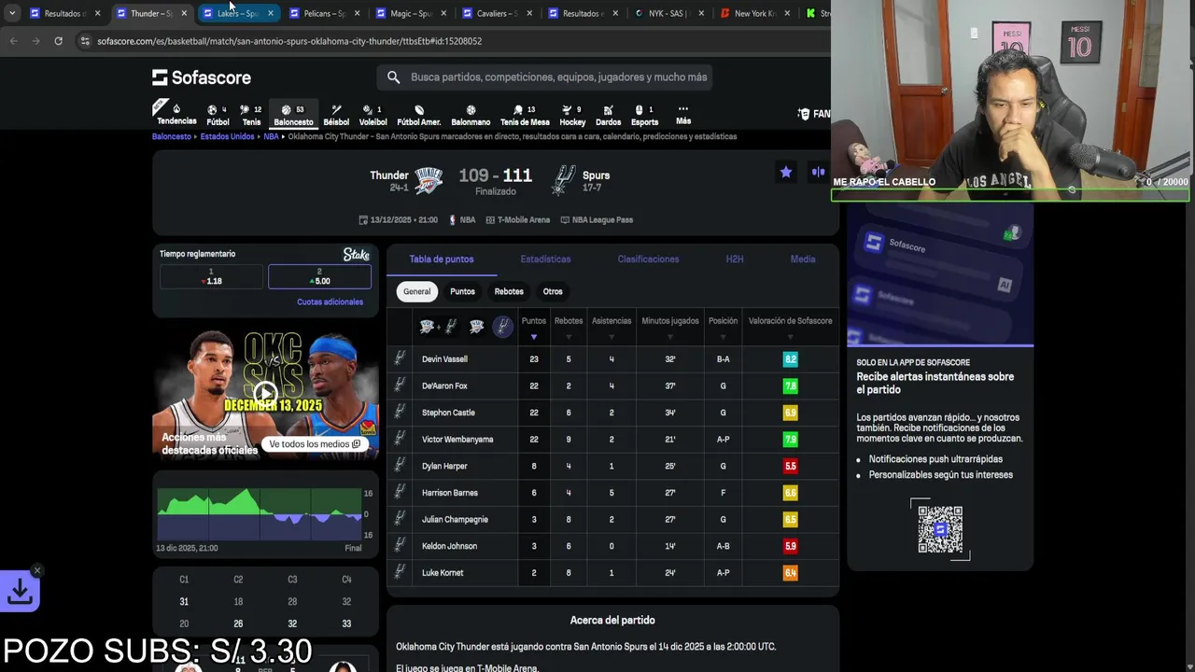Click the Baloncesto breadcrumb link

click(x=172, y=136)
